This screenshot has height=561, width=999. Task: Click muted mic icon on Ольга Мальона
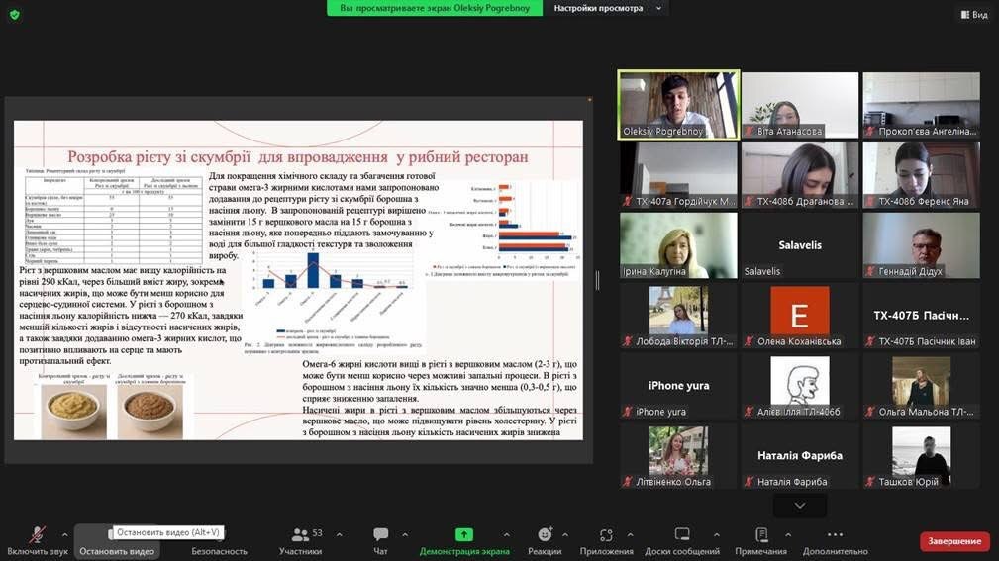click(x=870, y=412)
